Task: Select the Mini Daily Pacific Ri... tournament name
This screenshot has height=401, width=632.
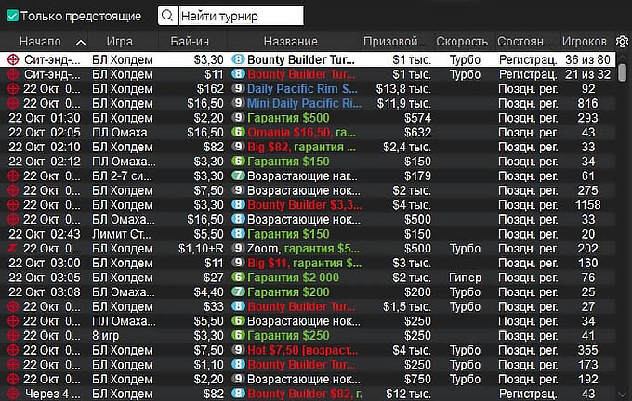Action: pyautogui.click(x=304, y=103)
